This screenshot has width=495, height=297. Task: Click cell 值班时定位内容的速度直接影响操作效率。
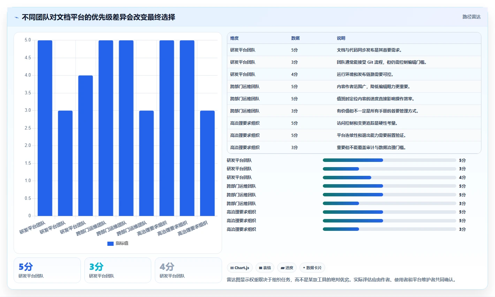[x=375, y=99]
